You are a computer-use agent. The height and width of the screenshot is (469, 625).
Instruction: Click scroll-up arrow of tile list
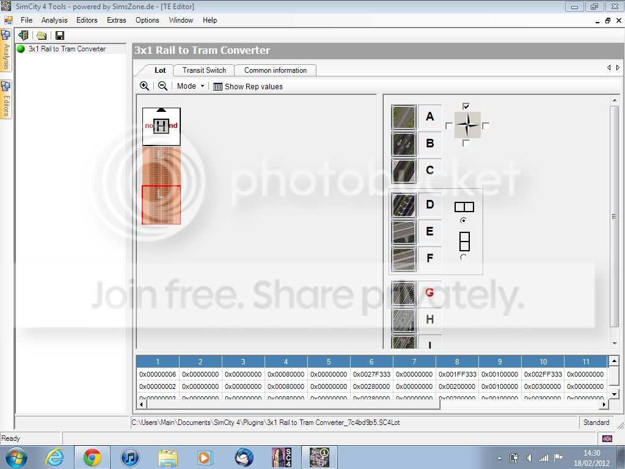pos(614,100)
